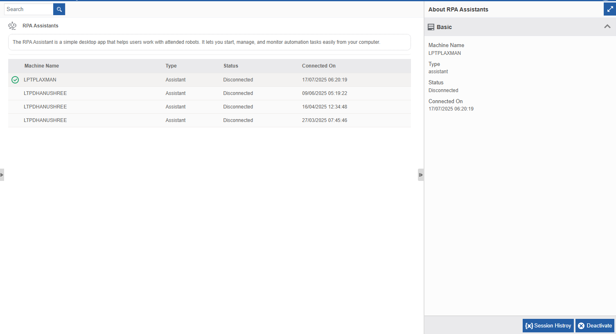The height and width of the screenshot is (334, 616).
Task: Open Session Histroy button
Action: pyautogui.click(x=548, y=326)
